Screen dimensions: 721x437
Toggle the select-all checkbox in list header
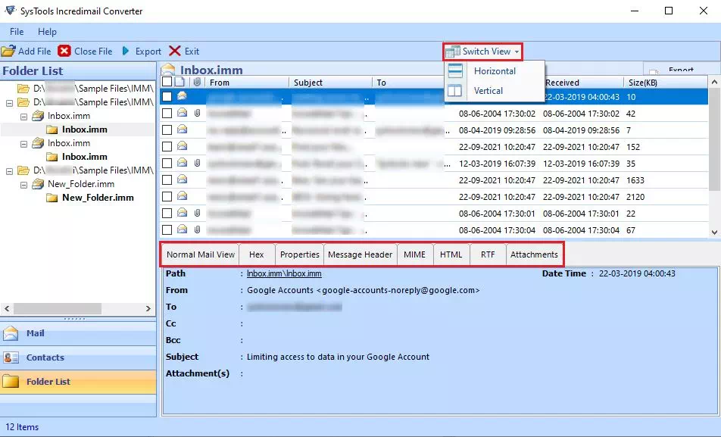point(167,82)
